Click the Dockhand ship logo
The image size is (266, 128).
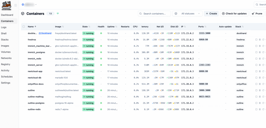(x=6, y=5)
